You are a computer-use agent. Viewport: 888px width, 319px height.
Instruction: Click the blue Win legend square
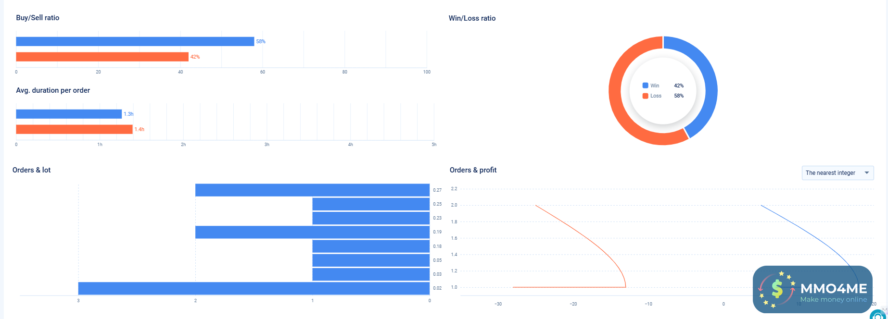645,86
